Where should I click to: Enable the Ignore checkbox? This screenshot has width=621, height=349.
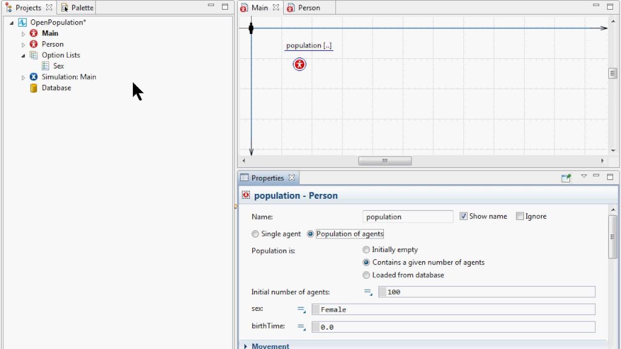click(520, 216)
